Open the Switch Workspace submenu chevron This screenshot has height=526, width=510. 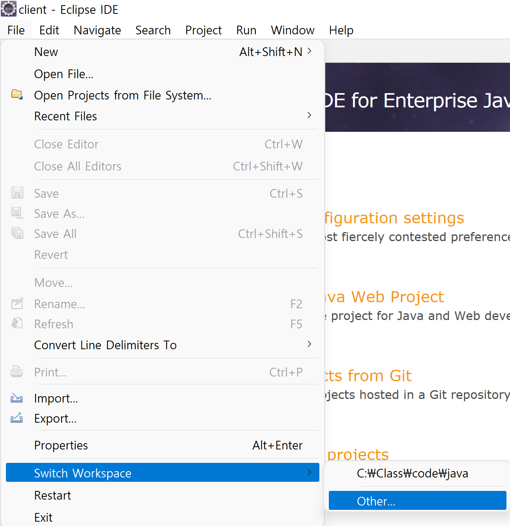tap(309, 472)
